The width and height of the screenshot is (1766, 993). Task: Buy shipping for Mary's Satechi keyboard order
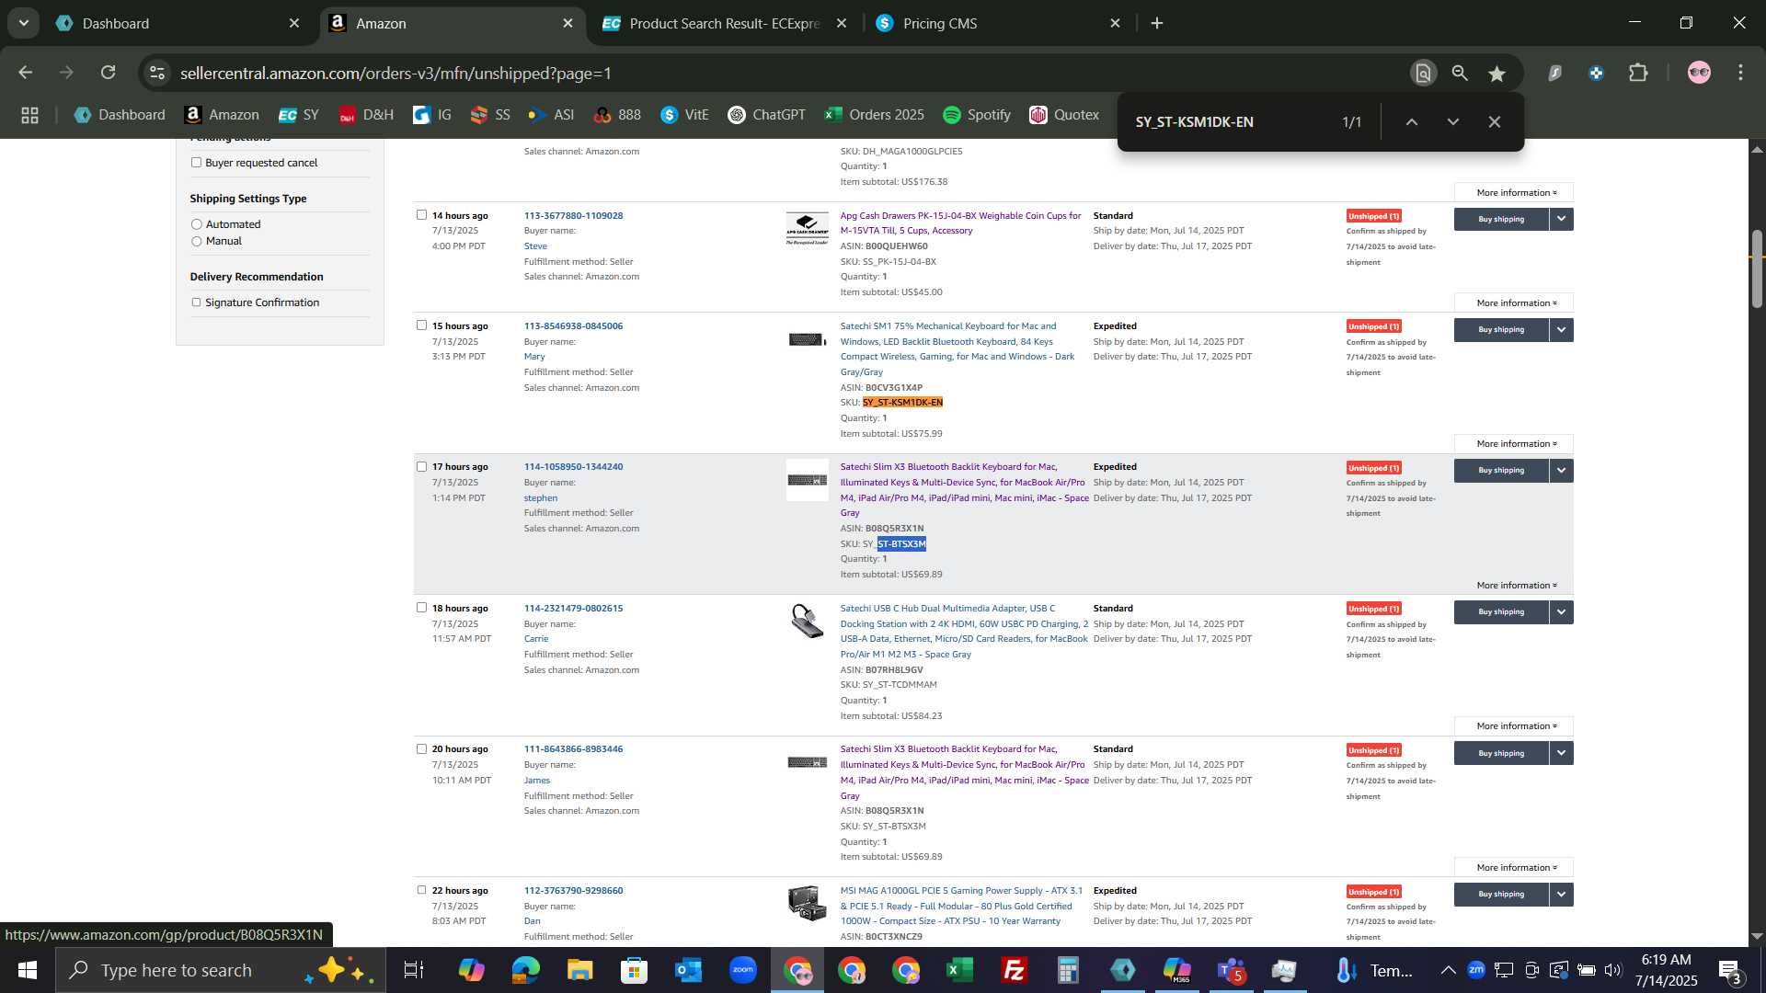click(x=1501, y=329)
